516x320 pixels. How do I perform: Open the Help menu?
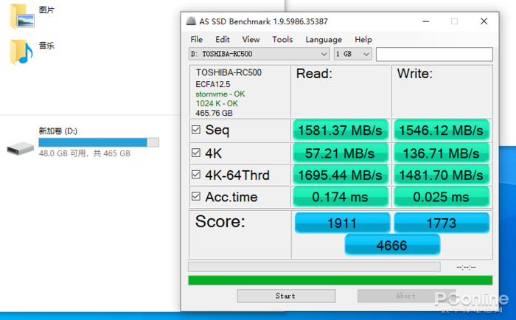[363, 40]
